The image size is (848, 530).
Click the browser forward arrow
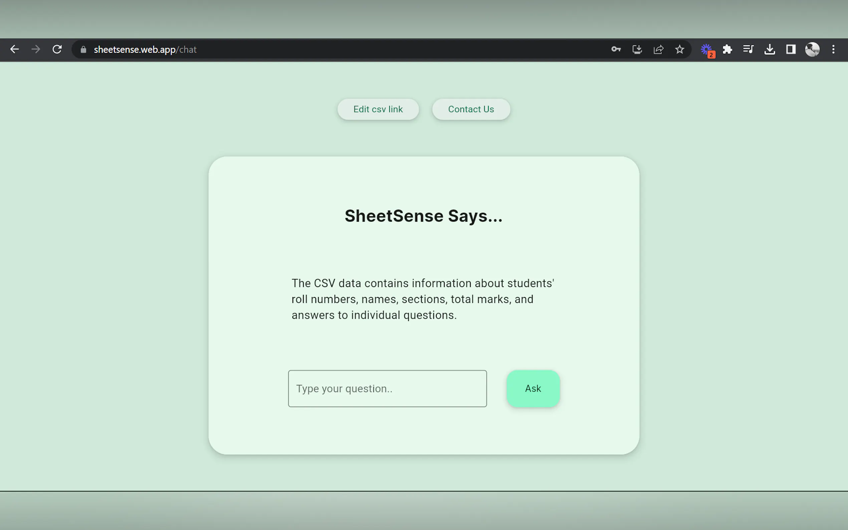pyautogui.click(x=36, y=49)
